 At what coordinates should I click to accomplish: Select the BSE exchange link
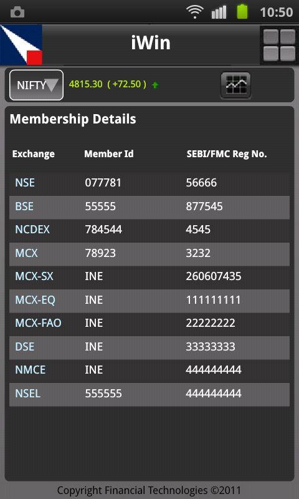24,206
